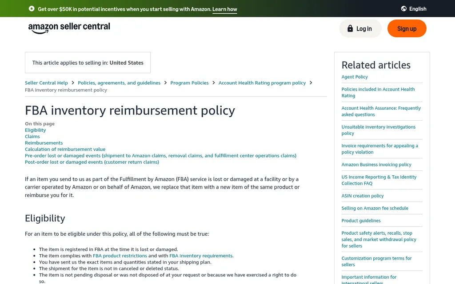Viewport: 455px width, 284px height.
Task: Open the English language selector
Action: pyautogui.click(x=414, y=9)
